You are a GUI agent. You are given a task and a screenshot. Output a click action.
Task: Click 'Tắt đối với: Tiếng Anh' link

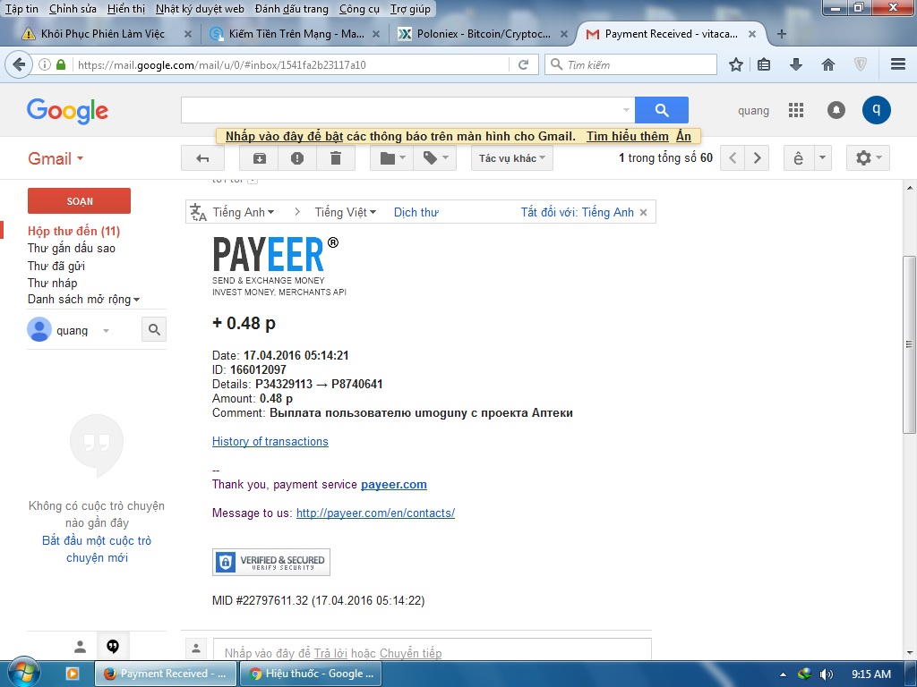click(x=578, y=212)
